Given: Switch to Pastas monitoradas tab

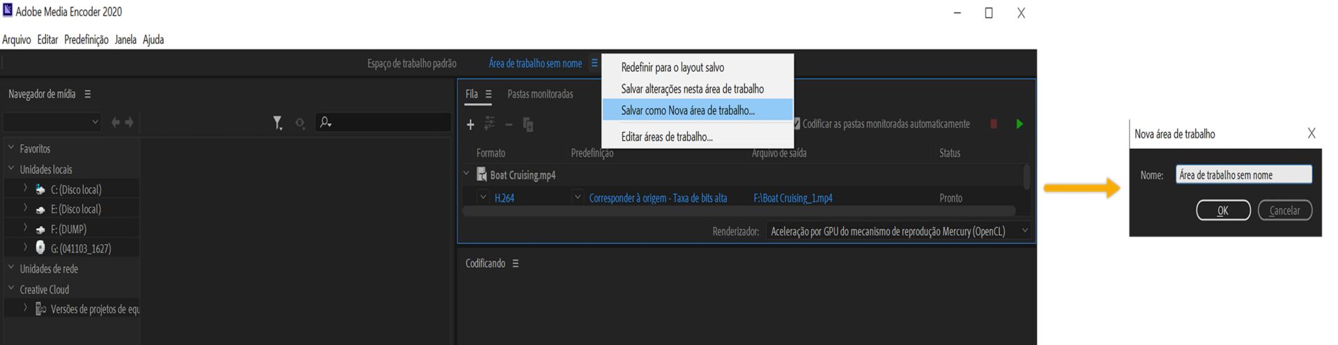Looking at the screenshot, I should tap(540, 94).
